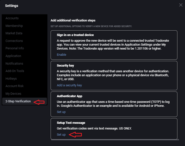Select the 2-Step Verification item
The width and height of the screenshot is (185, 146).
(25, 101)
